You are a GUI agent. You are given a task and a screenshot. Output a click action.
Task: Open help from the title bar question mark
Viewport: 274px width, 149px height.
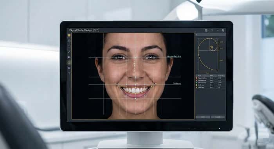[x=212, y=31]
